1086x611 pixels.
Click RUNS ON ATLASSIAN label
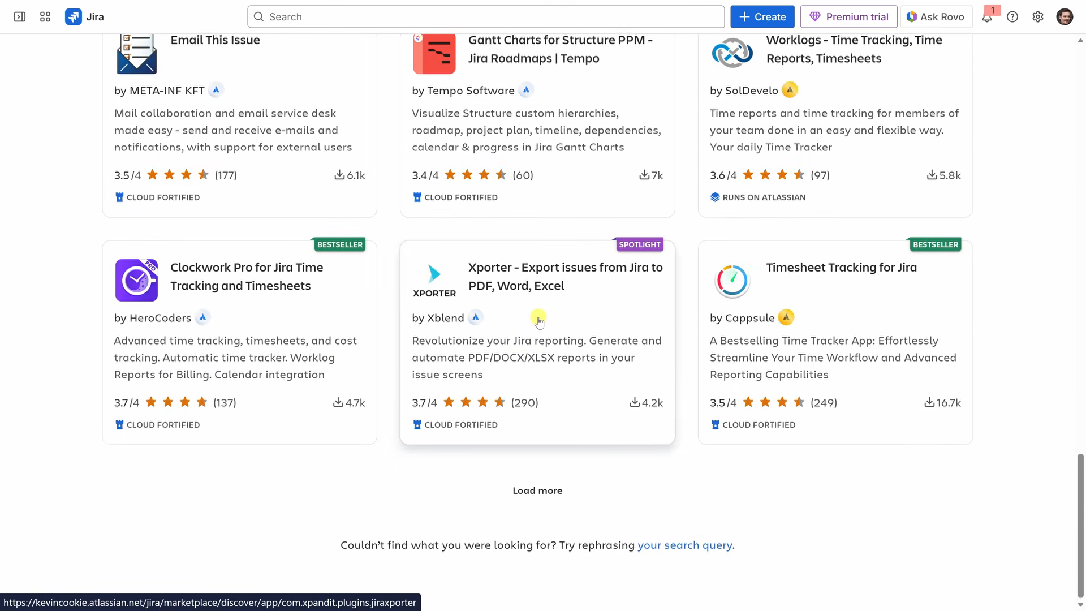point(764,197)
